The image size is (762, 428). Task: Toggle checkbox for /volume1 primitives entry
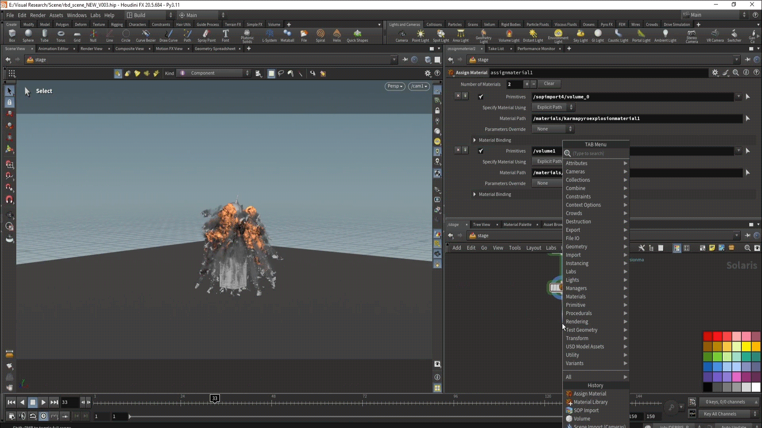pyautogui.click(x=481, y=151)
